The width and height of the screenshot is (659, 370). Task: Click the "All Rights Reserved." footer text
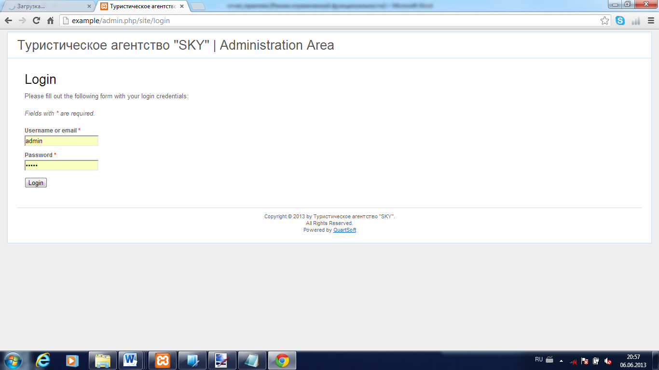(x=329, y=224)
